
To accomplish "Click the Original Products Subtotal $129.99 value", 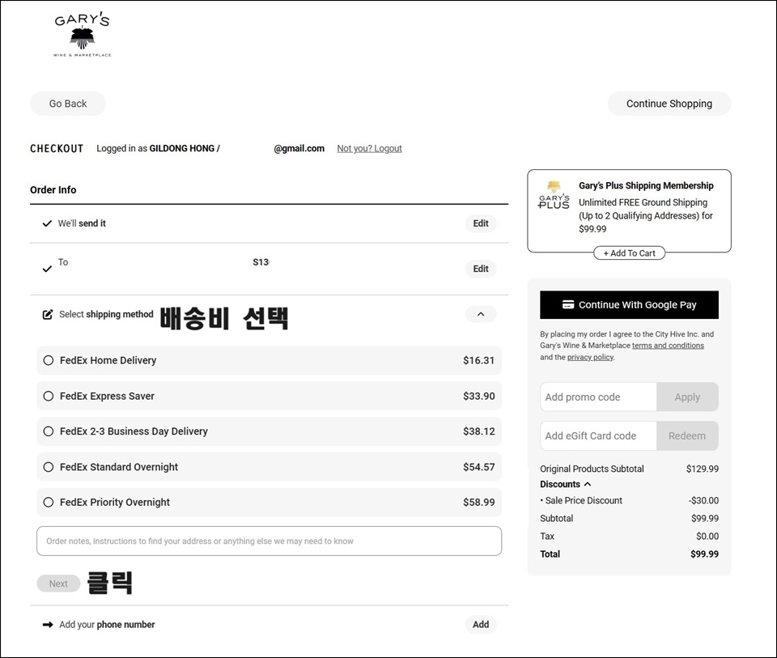I will (703, 469).
